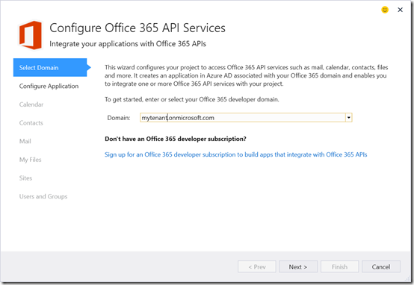
Task: Open the Calendar step in sidebar
Action: [31, 104]
